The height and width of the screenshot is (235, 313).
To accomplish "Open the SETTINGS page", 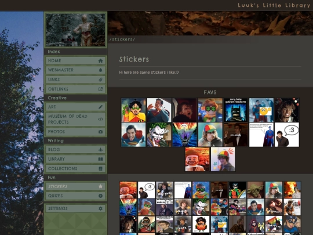I will pyautogui.click(x=75, y=208).
